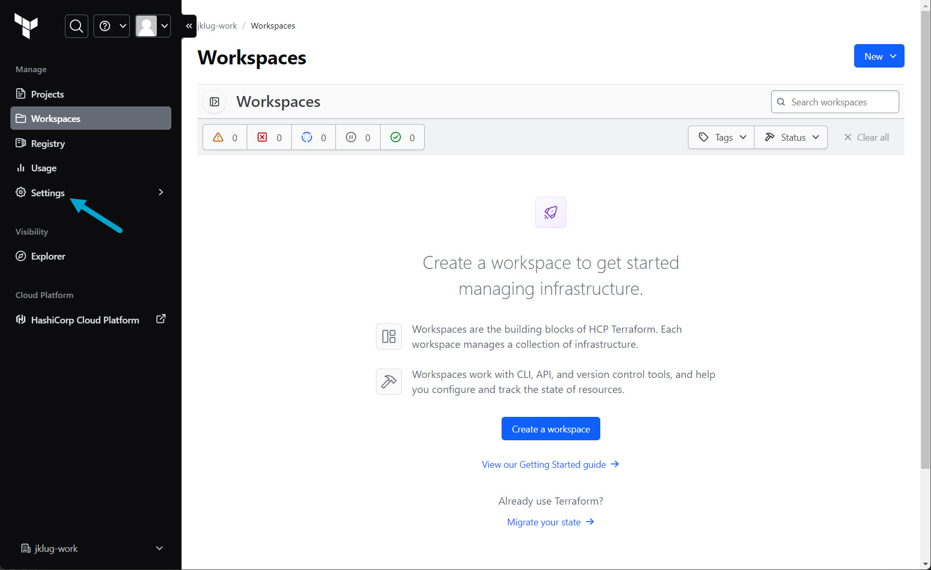Expand the Tags filter dropdown
The width and height of the screenshot is (931, 570).
coord(721,138)
